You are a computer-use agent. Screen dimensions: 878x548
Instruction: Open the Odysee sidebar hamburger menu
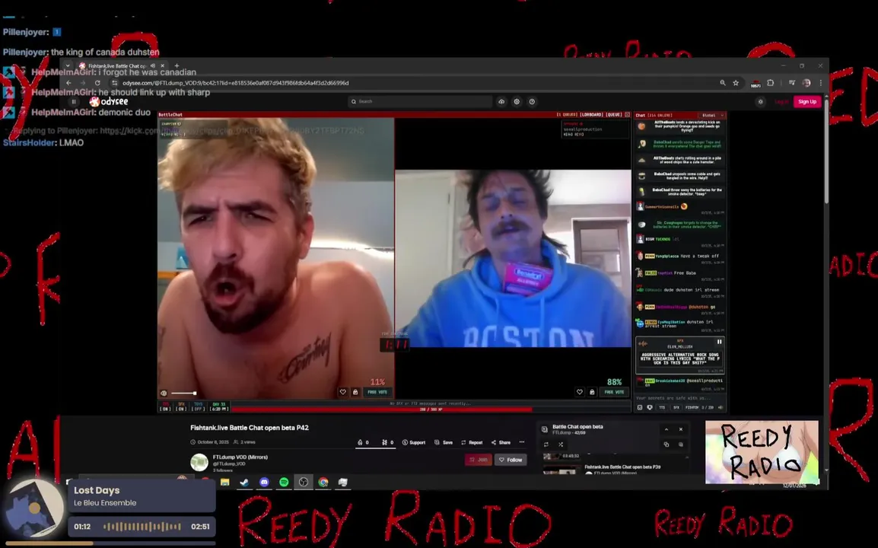pos(73,101)
